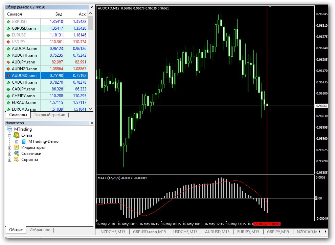Click the arrow icon beside CADCHF.rann
Screen dimensions: 335x245
(x=8, y=82)
